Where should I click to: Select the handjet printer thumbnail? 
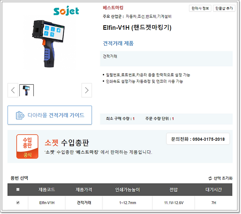click(26, 90)
